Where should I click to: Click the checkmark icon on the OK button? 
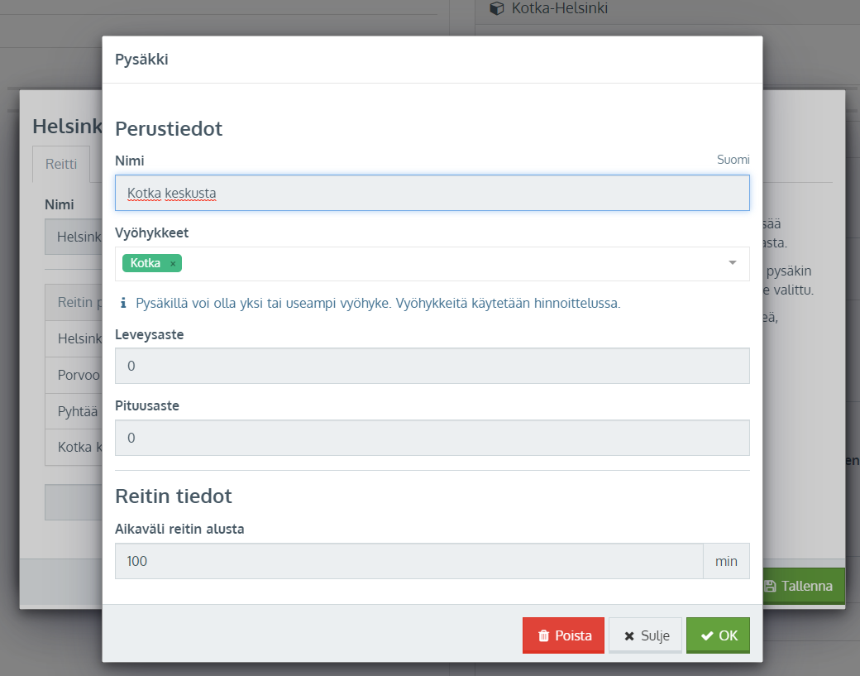point(706,636)
